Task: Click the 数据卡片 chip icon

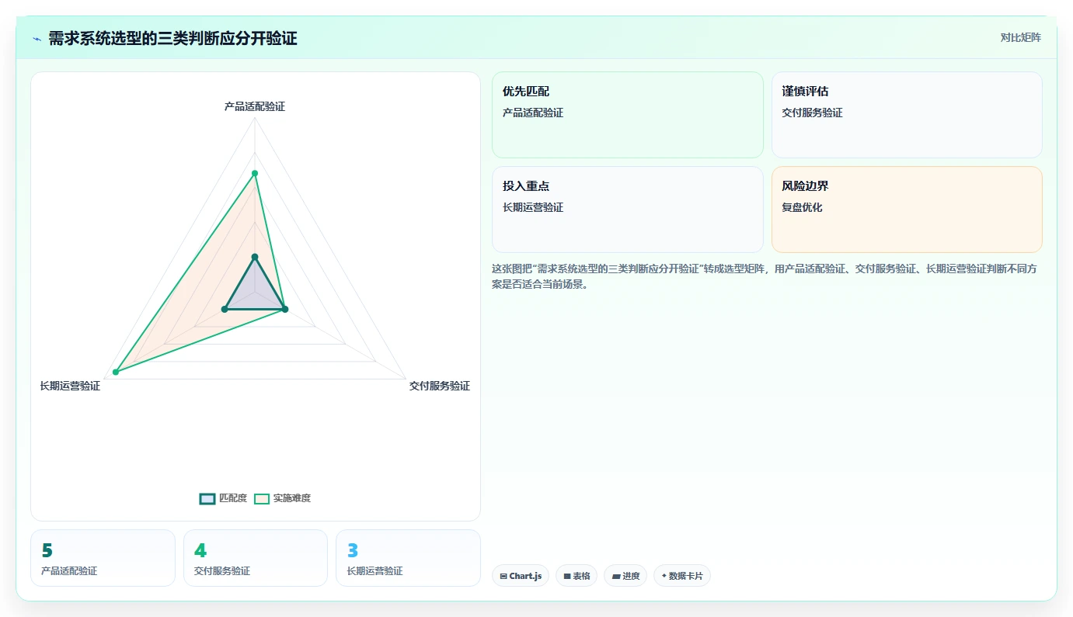Action: click(x=664, y=577)
